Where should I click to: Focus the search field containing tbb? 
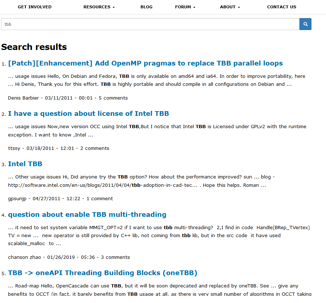tap(150, 24)
